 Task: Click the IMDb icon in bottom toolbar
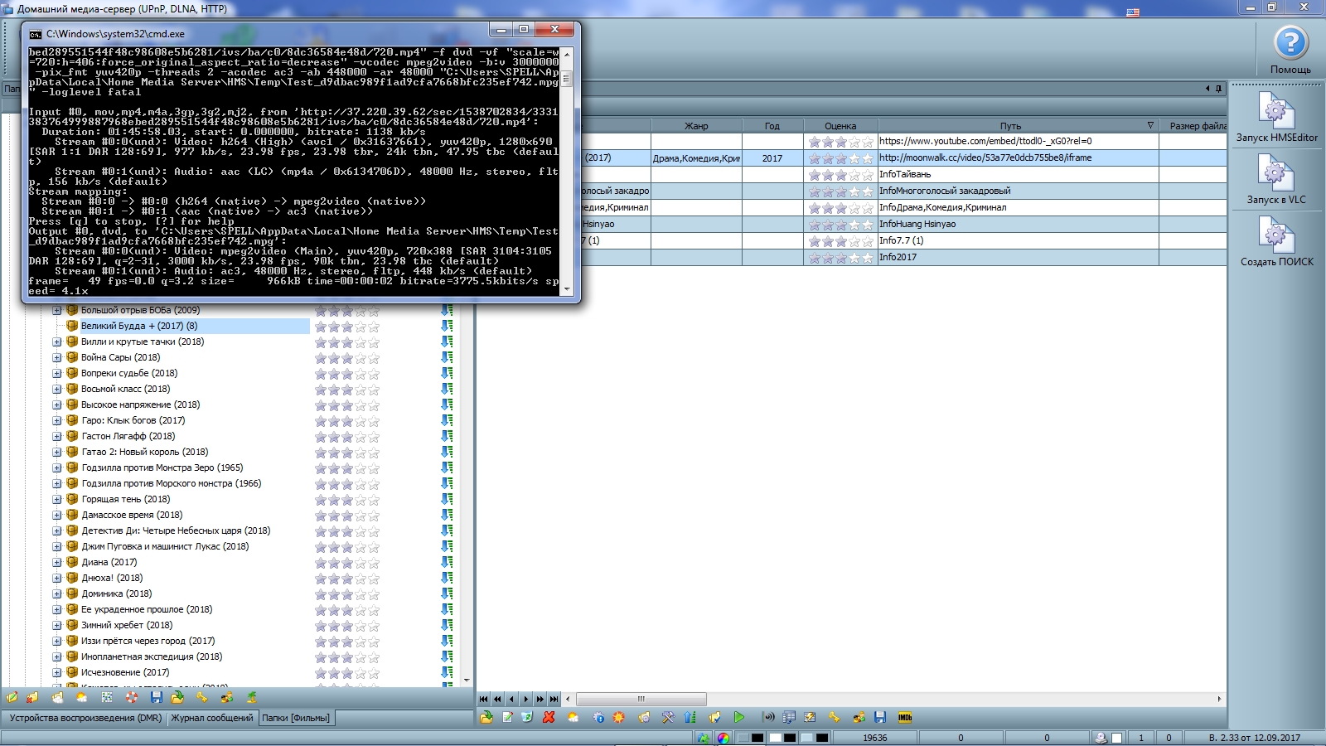point(904,717)
